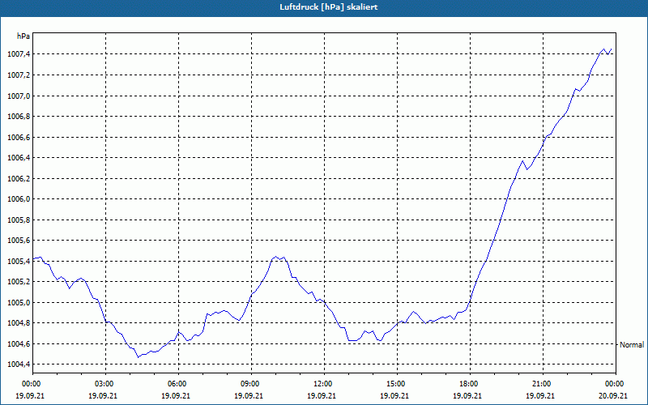Click the curve's final peak before midnight
648x405 pixels.
point(603,49)
